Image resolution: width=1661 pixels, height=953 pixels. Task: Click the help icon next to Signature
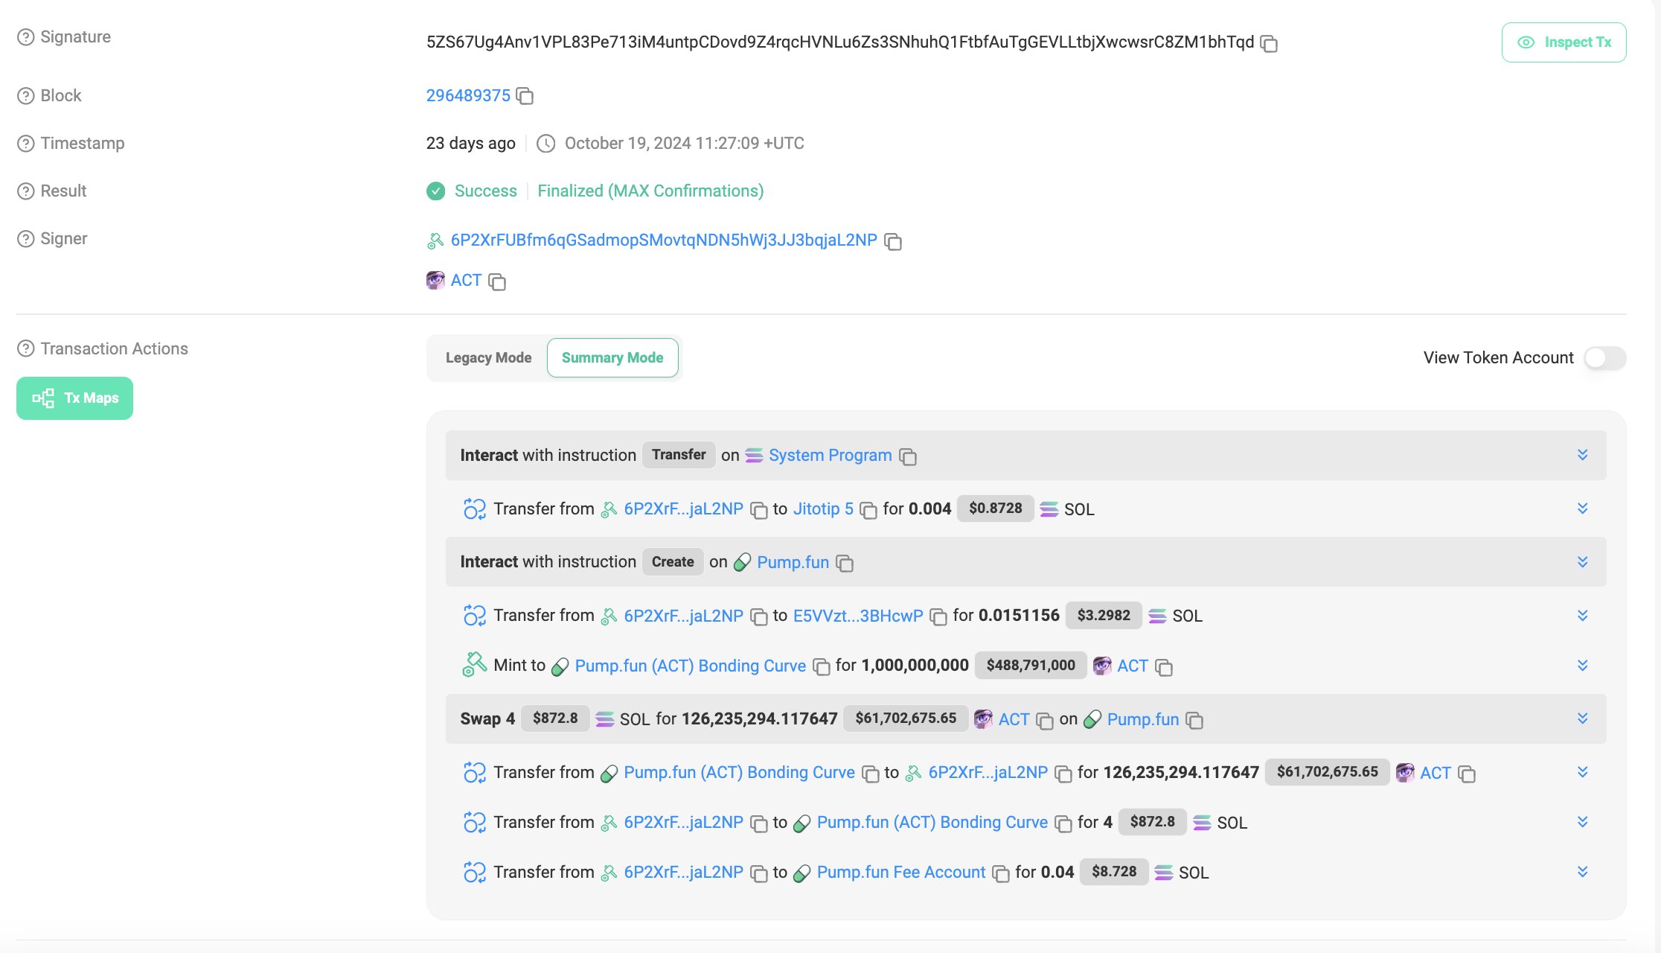click(26, 37)
